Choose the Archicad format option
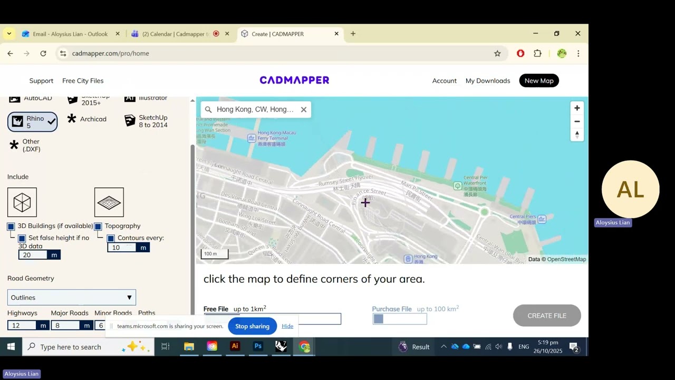 (x=87, y=119)
